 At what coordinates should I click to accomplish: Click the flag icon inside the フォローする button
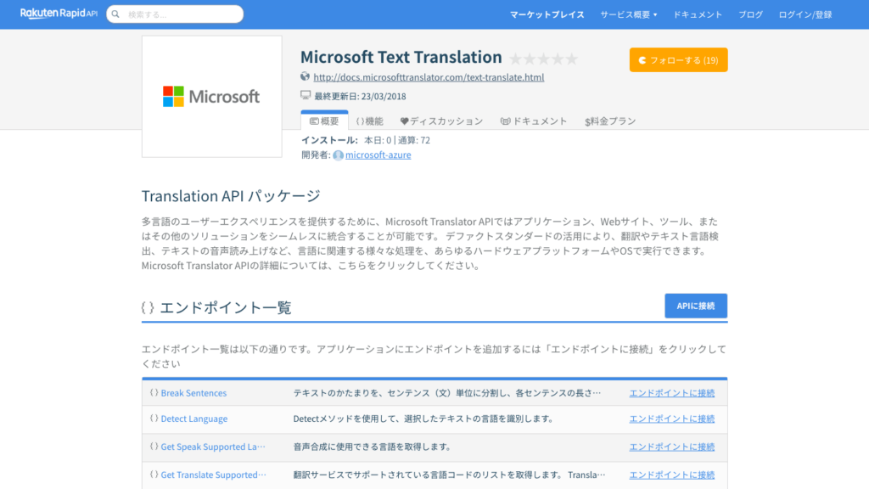tap(641, 59)
